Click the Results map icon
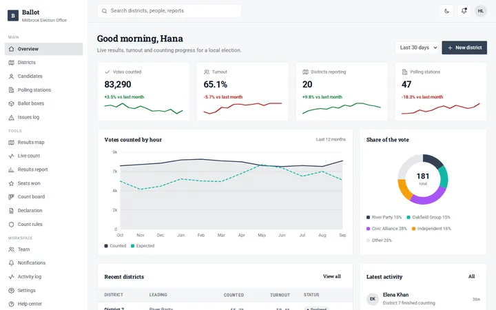Viewport: 496px width, 310px height. [x=12, y=143]
